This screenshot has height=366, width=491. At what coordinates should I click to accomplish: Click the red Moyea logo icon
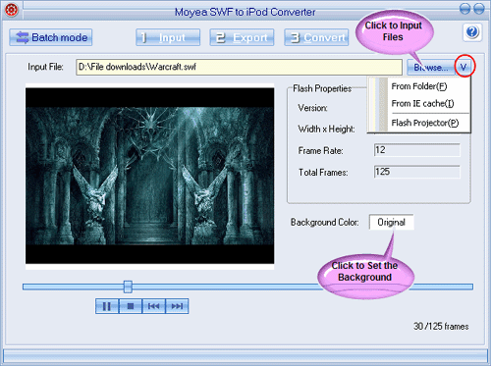(x=11, y=10)
